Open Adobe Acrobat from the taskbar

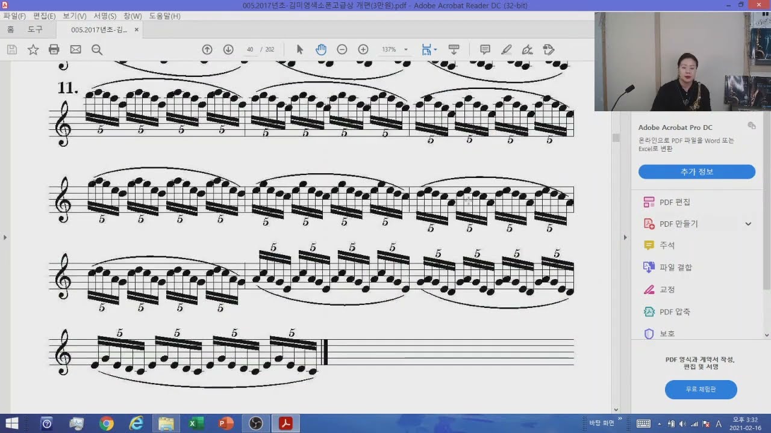coord(286,423)
